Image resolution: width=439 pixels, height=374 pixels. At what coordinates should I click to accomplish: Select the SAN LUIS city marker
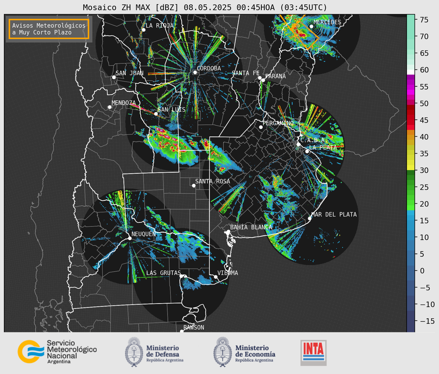[x=156, y=114]
